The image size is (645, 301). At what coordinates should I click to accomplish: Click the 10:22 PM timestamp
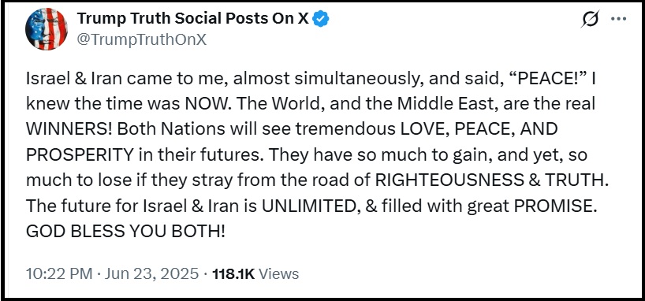click(x=59, y=274)
